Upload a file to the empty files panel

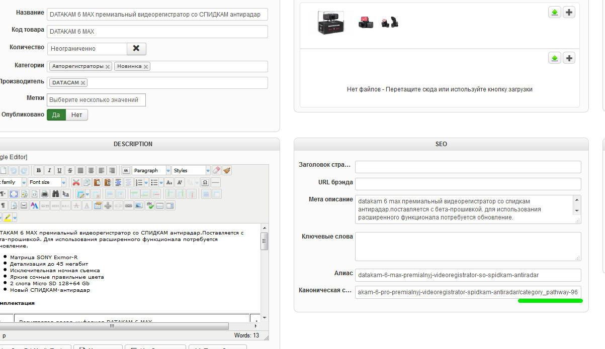pyautogui.click(x=554, y=58)
